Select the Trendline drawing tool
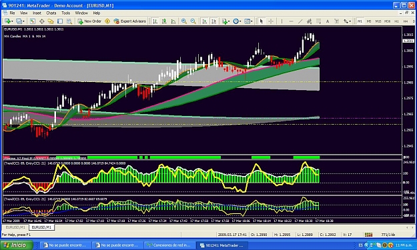Viewport: 417px width, 250px height. (x=300, y=21)
